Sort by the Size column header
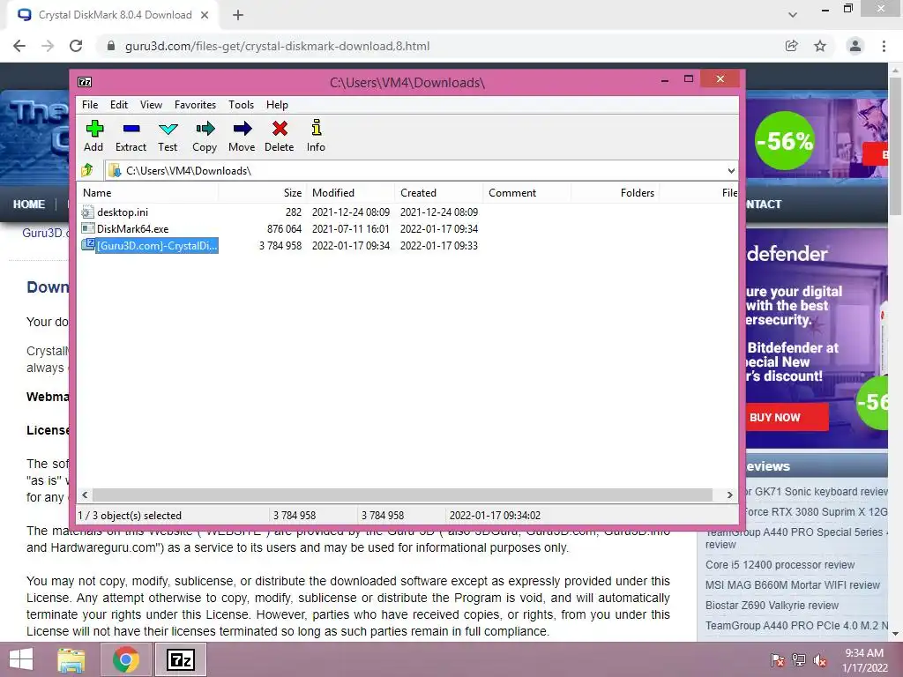Image resolution: width=903 pixels, height=677 pixels. 262,193
